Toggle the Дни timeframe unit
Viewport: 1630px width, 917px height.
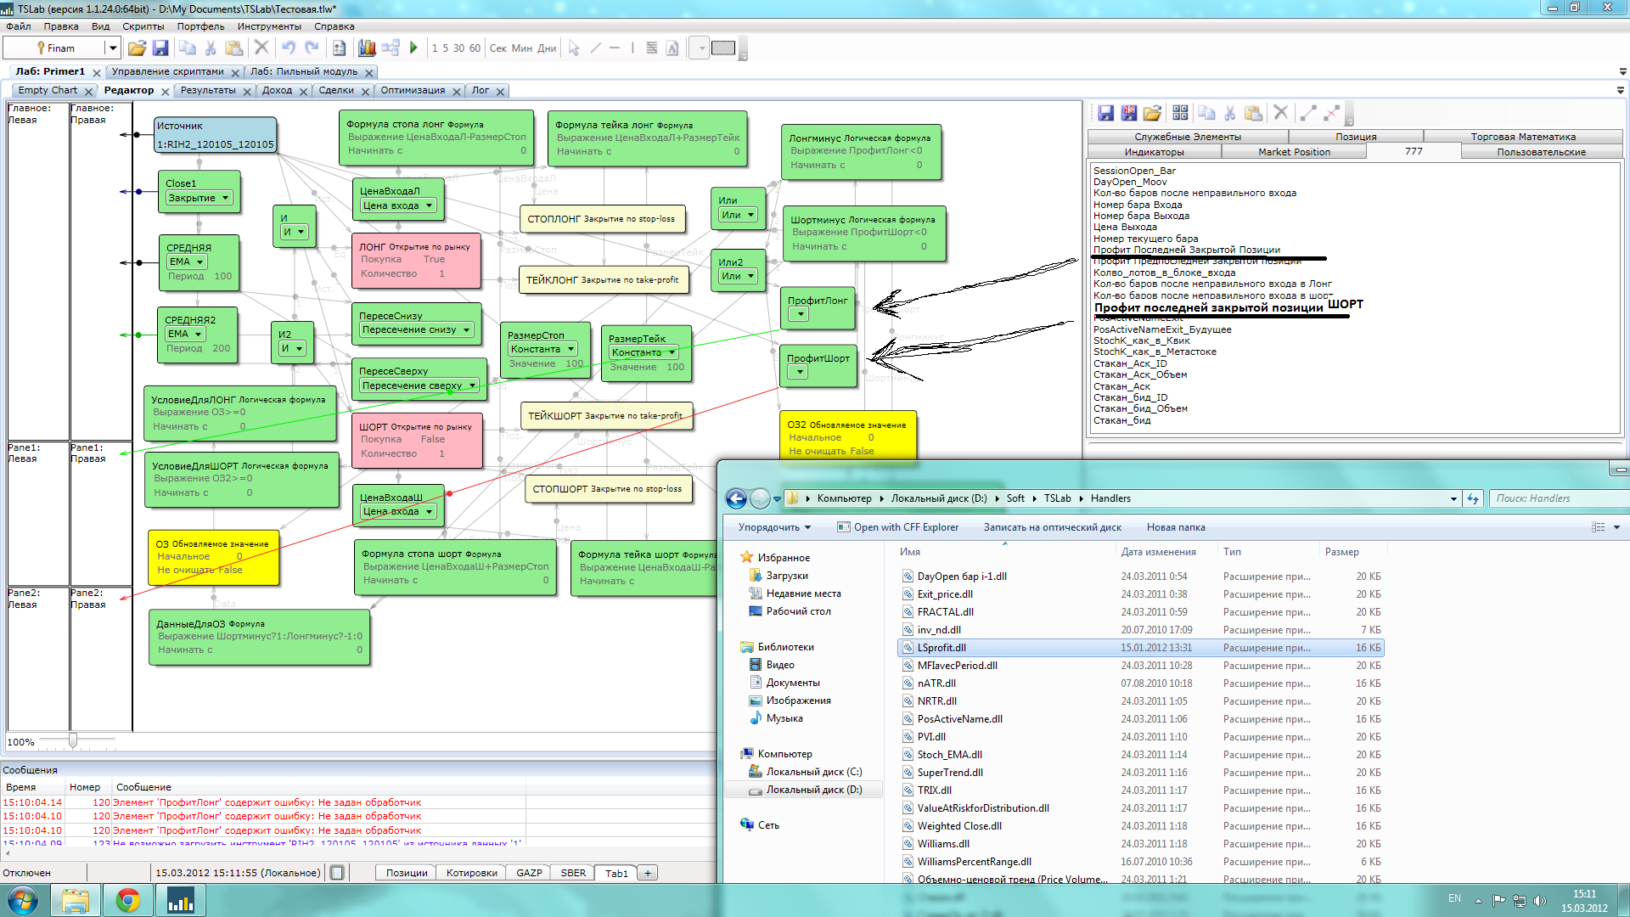[547, 48]
